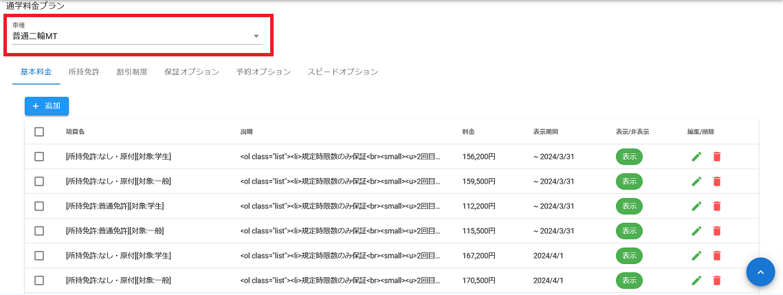The height and width of the screenshot is (295, 783).
Task: Open the 割引制度 tab
Action: (x=132, y=72)
